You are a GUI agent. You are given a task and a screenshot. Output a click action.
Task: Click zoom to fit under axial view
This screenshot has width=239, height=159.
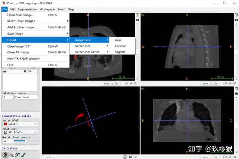[x=111, y=83]
